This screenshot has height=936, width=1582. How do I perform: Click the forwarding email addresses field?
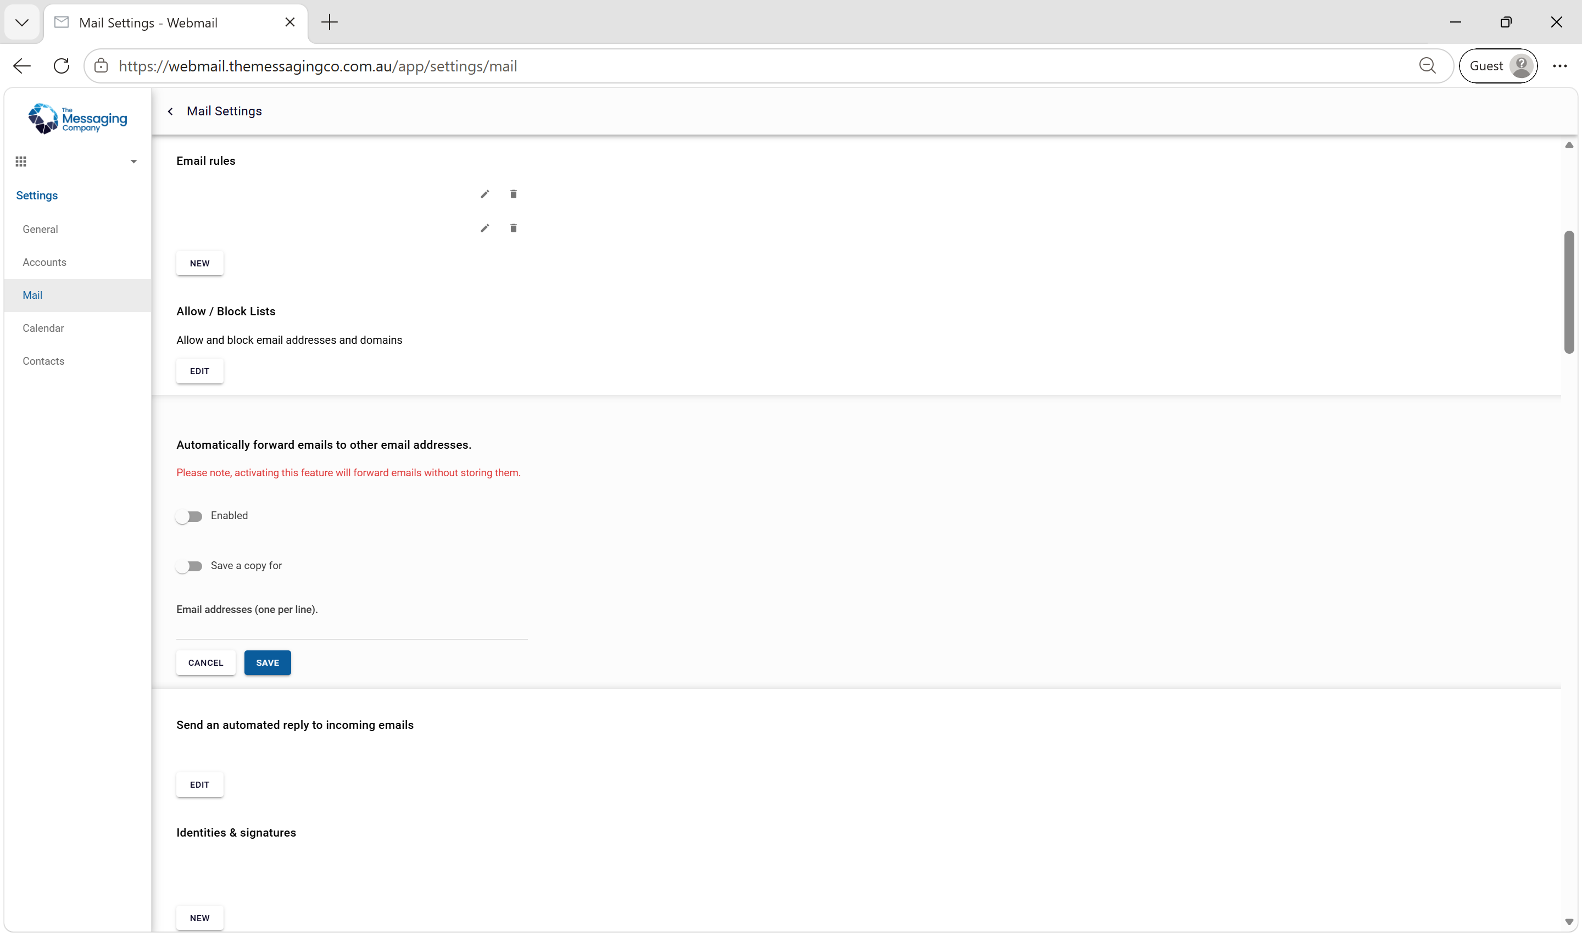pos(352,629)
